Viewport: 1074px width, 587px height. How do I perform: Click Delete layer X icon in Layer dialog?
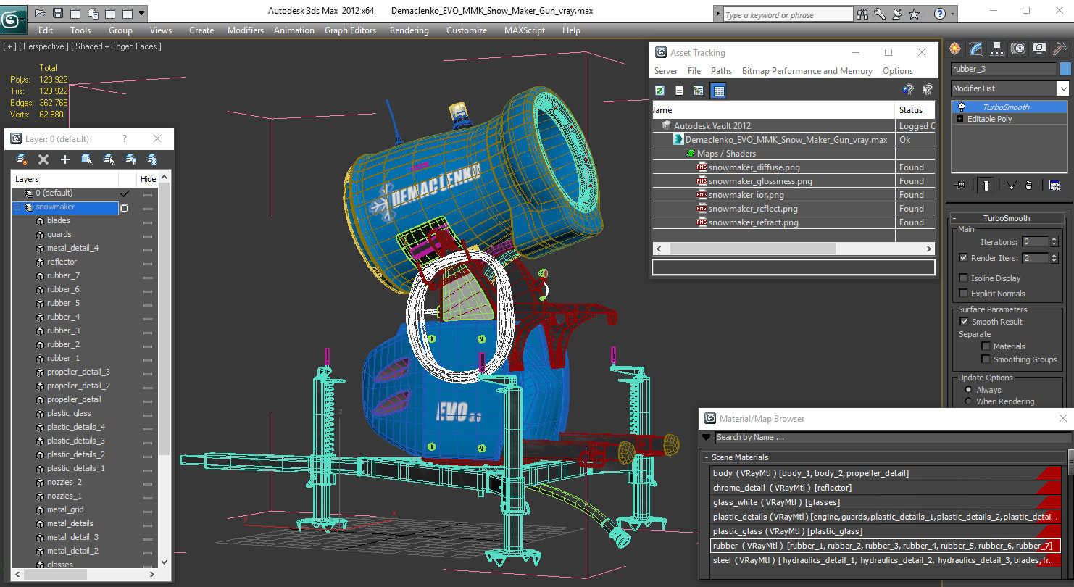43,159
